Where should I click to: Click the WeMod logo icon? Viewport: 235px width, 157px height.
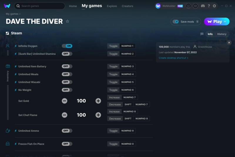tap(7, 6)
